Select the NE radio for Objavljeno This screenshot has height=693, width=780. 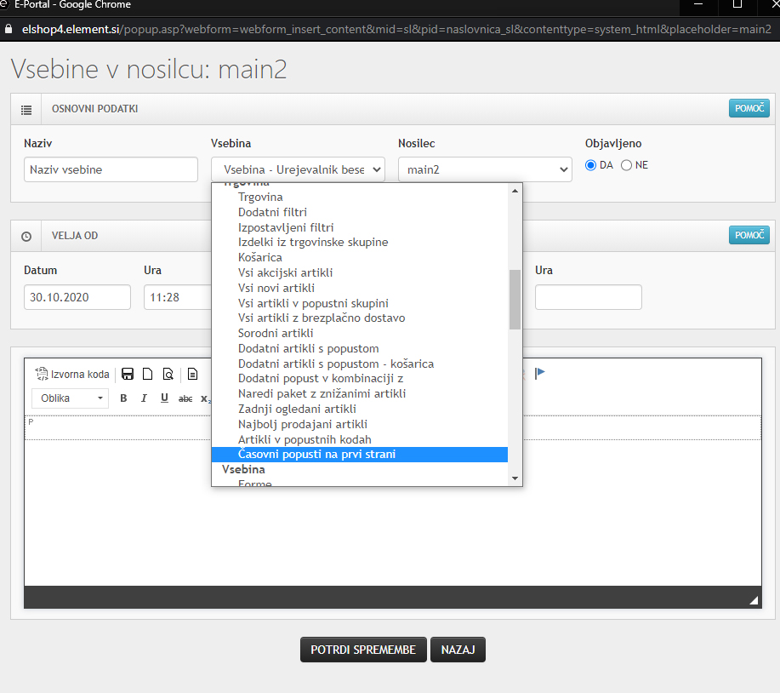(x=626, y=165)
